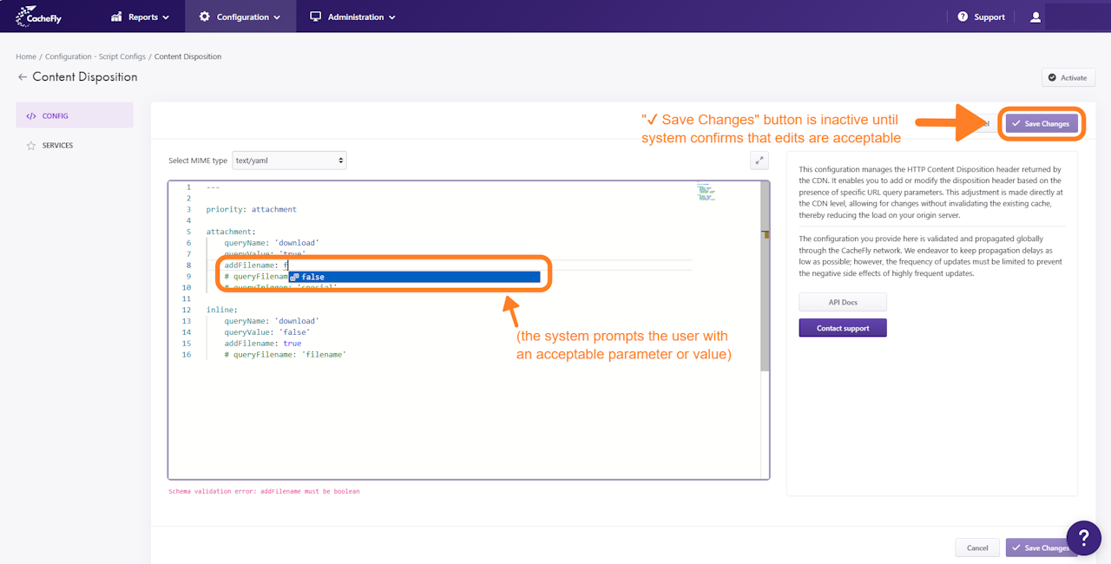Click the line 'priority: attachment'
The height and width of the screenshot is (564, 1111).
[x=252, y=209]
